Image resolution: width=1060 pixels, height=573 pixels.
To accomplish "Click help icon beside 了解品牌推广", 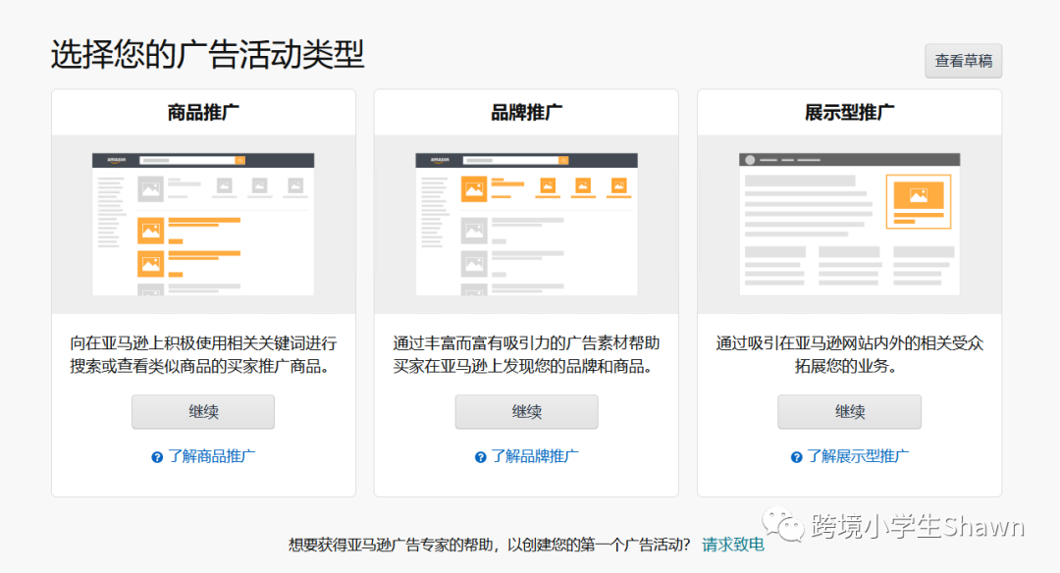I will pos(481,457).
